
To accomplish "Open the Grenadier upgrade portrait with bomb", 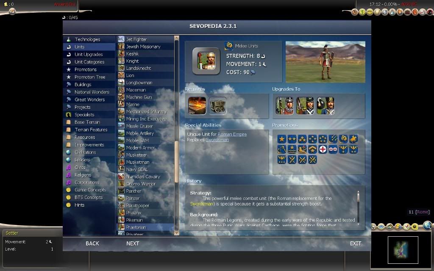I will pos(326,105).
